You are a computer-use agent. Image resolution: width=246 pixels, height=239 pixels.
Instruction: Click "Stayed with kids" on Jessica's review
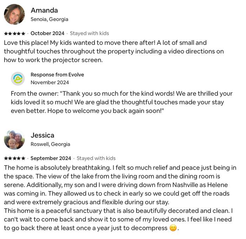(x=96, y=159)
